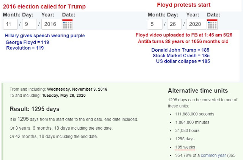
Task: Click the '111,888,000 seconds' list item
Action: click(x=195, y=114)
